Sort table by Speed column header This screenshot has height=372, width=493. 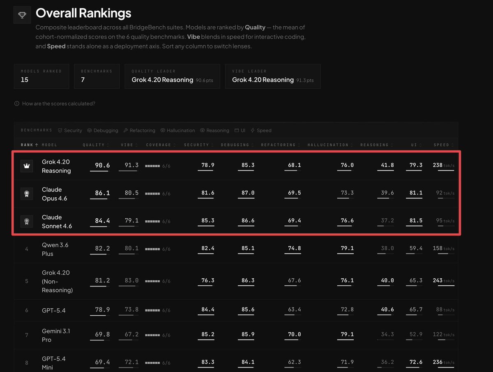click(444, 145)
